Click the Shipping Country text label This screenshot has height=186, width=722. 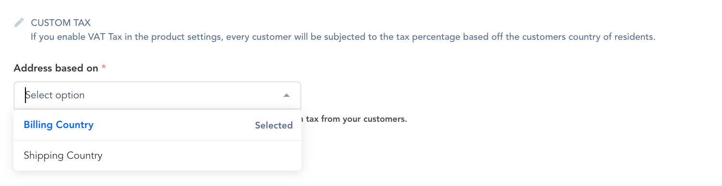[x=63, y=156]
